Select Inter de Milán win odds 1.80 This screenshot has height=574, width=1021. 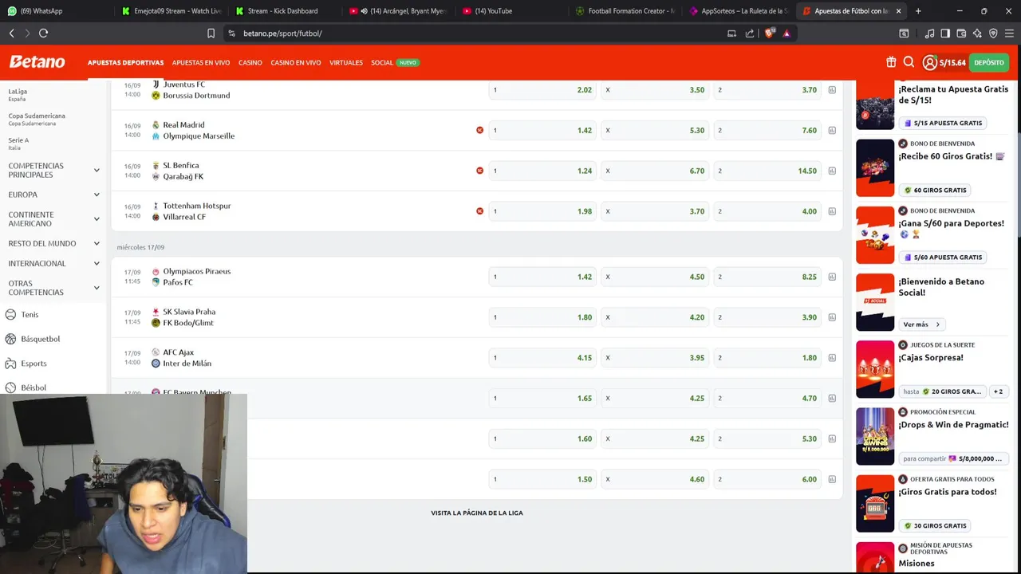click(x=767, y=358)
